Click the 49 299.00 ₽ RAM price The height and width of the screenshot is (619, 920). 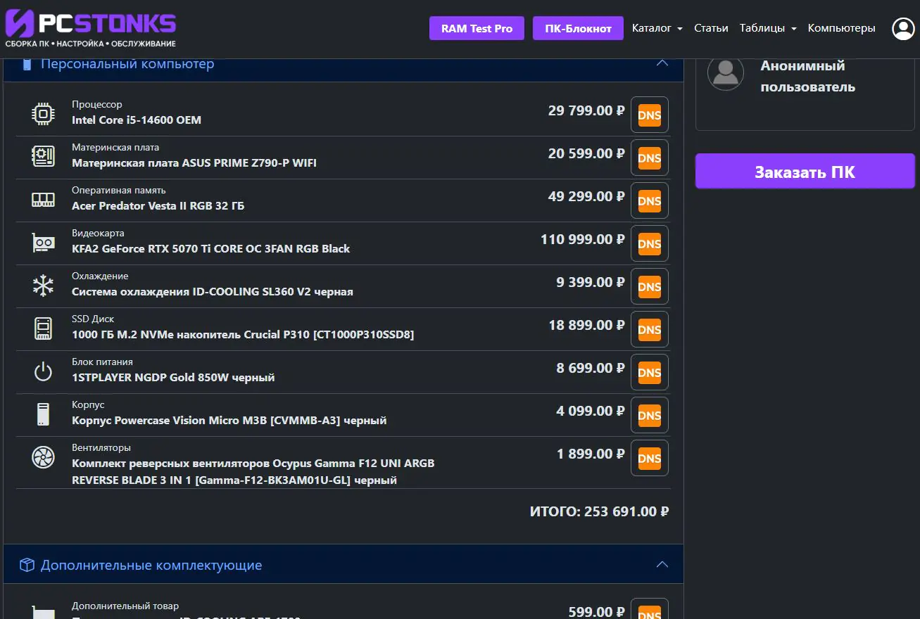click(586, 196)
